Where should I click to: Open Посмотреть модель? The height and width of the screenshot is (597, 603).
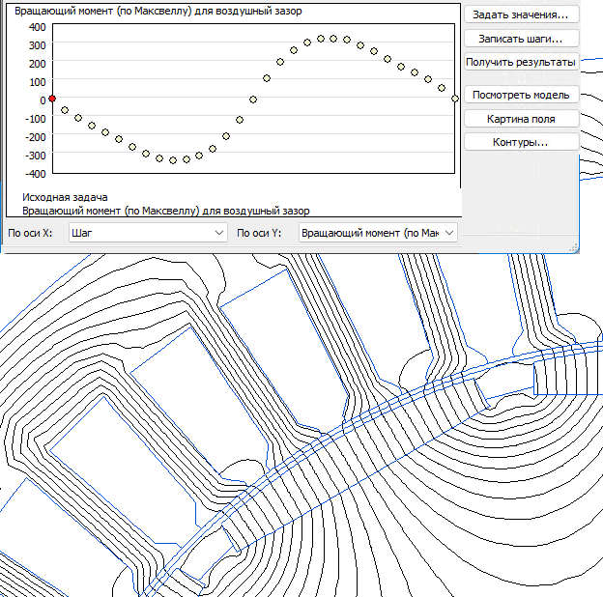(521, 95)
